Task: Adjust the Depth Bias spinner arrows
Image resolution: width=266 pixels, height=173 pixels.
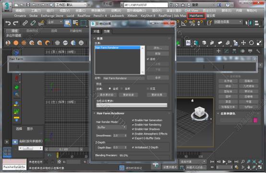Action: click(125, 148)
